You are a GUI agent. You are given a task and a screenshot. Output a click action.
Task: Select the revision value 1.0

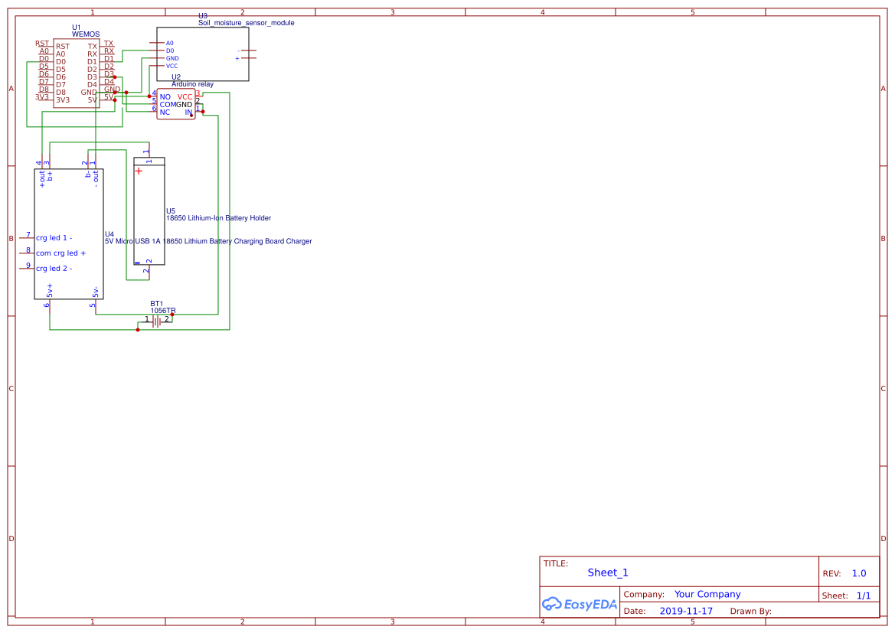[x=859, y=573]
